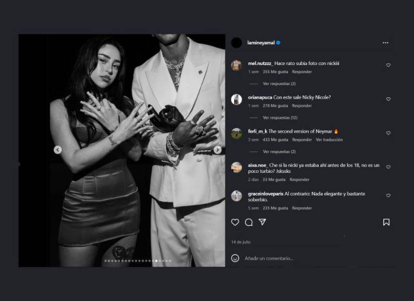Like aixa.noe_'s comment with the heart
This screenshot has width=414, height=301.
387,165
